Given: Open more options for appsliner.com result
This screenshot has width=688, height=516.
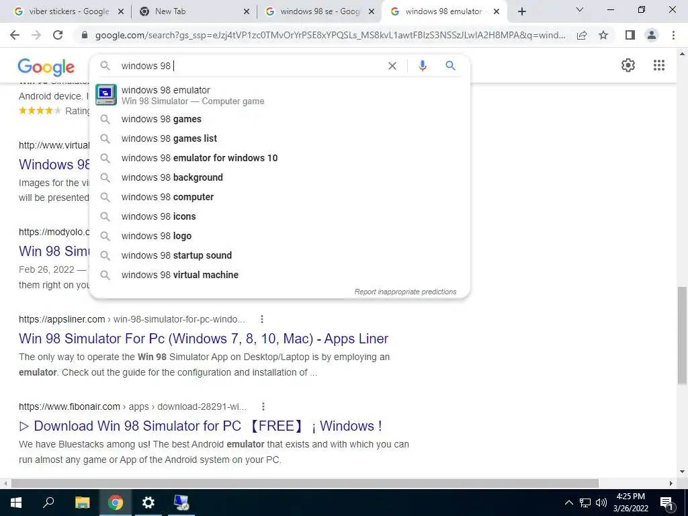Looking at the screenshot, I should (x=262, y=319).
